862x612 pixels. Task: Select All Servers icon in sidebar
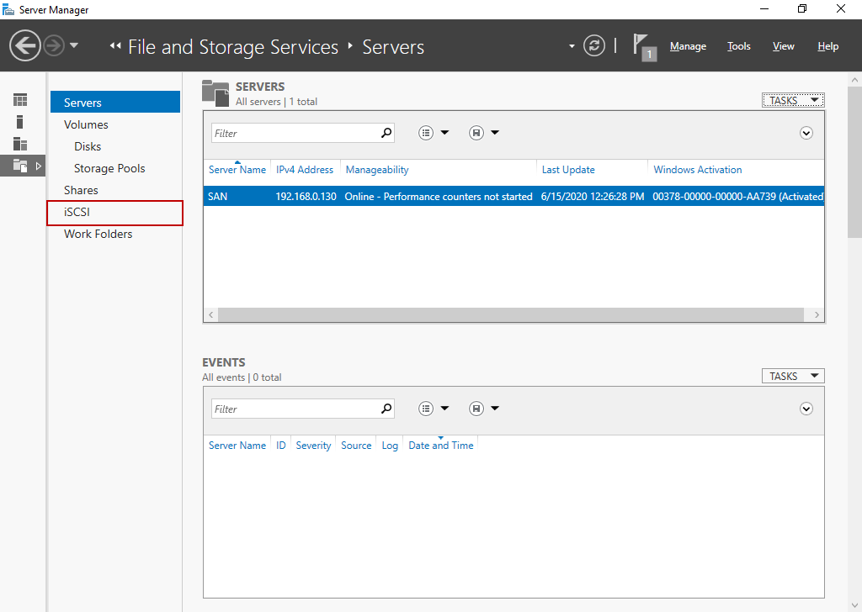coord(20,144)
